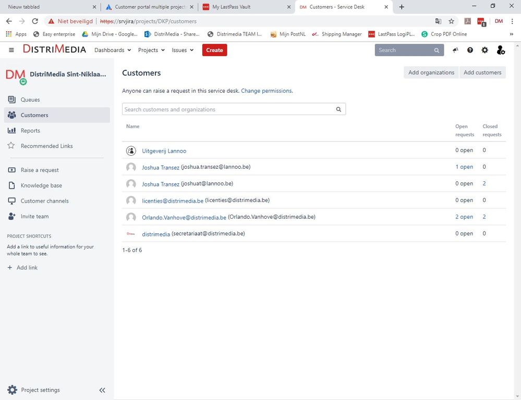
Task: Open the Apps bookmark shortcut
Action: coord(16,34)
